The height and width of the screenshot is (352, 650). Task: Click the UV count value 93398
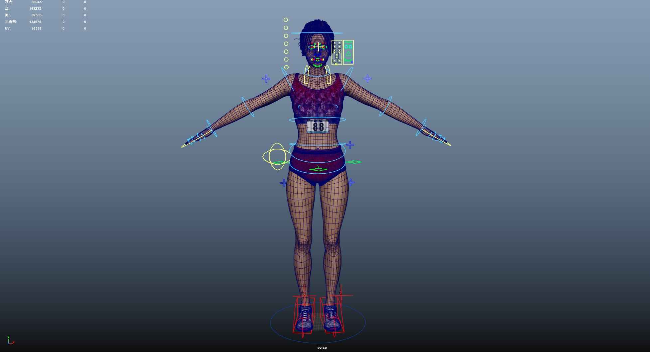(x=37, y=29)
